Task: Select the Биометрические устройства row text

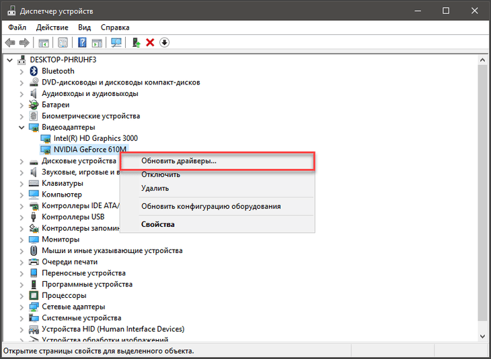Action: click(x=91, y=116)
